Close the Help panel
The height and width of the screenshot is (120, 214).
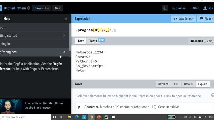(x=66, y=19)
